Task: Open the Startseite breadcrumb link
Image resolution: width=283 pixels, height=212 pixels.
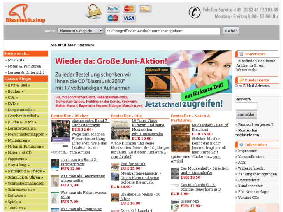Action: (86, 45)
